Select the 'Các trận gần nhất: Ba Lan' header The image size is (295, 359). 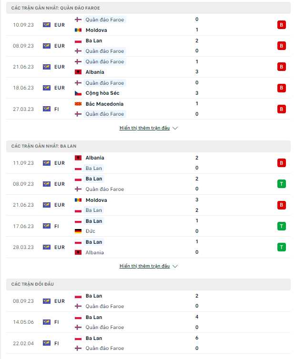(44, 146)
